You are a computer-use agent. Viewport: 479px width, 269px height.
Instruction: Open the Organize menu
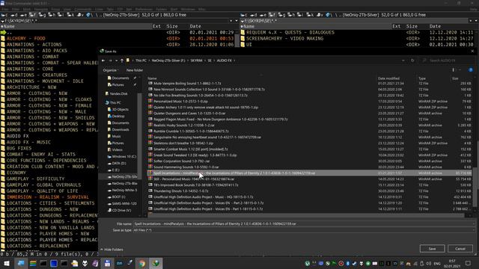(111, 70)
